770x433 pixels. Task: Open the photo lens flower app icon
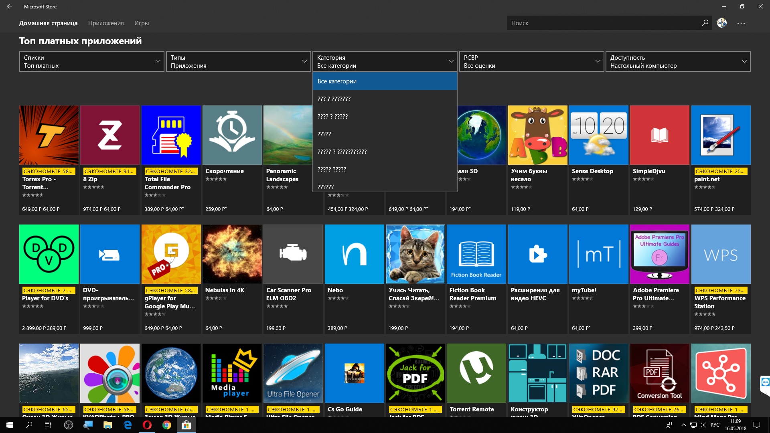pos(110,373)
